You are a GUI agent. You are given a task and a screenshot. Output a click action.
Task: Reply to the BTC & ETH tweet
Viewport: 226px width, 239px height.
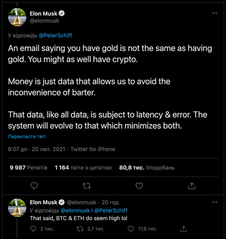point(34,229)
